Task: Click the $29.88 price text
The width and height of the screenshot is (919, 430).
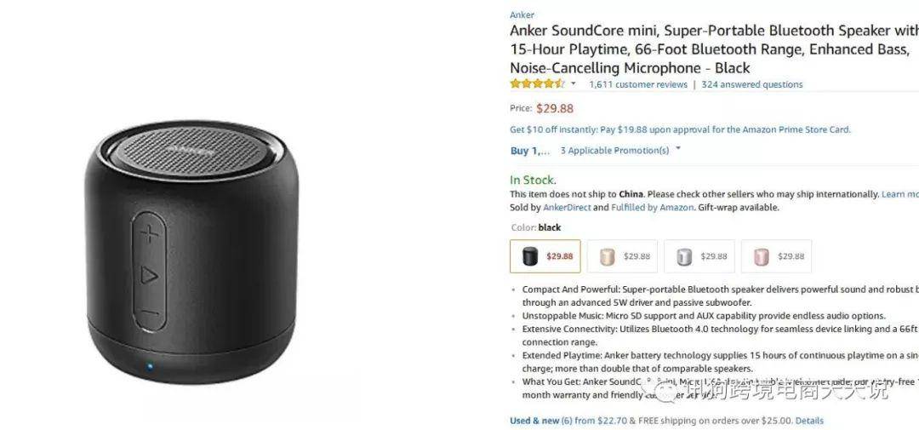Action: pos(555,108)
